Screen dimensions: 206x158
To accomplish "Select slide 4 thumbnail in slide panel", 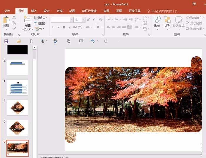I will click(18, 107).
